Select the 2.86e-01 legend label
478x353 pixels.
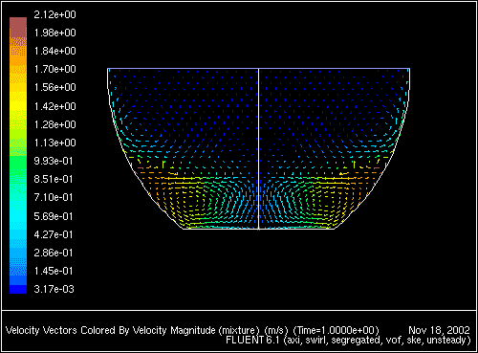click(x=54, y=253)
